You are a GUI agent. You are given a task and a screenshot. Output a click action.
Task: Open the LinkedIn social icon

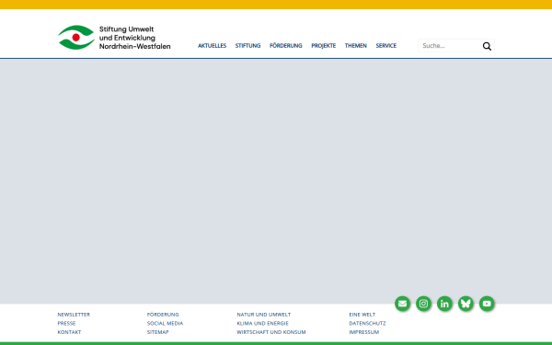(444, 304)
